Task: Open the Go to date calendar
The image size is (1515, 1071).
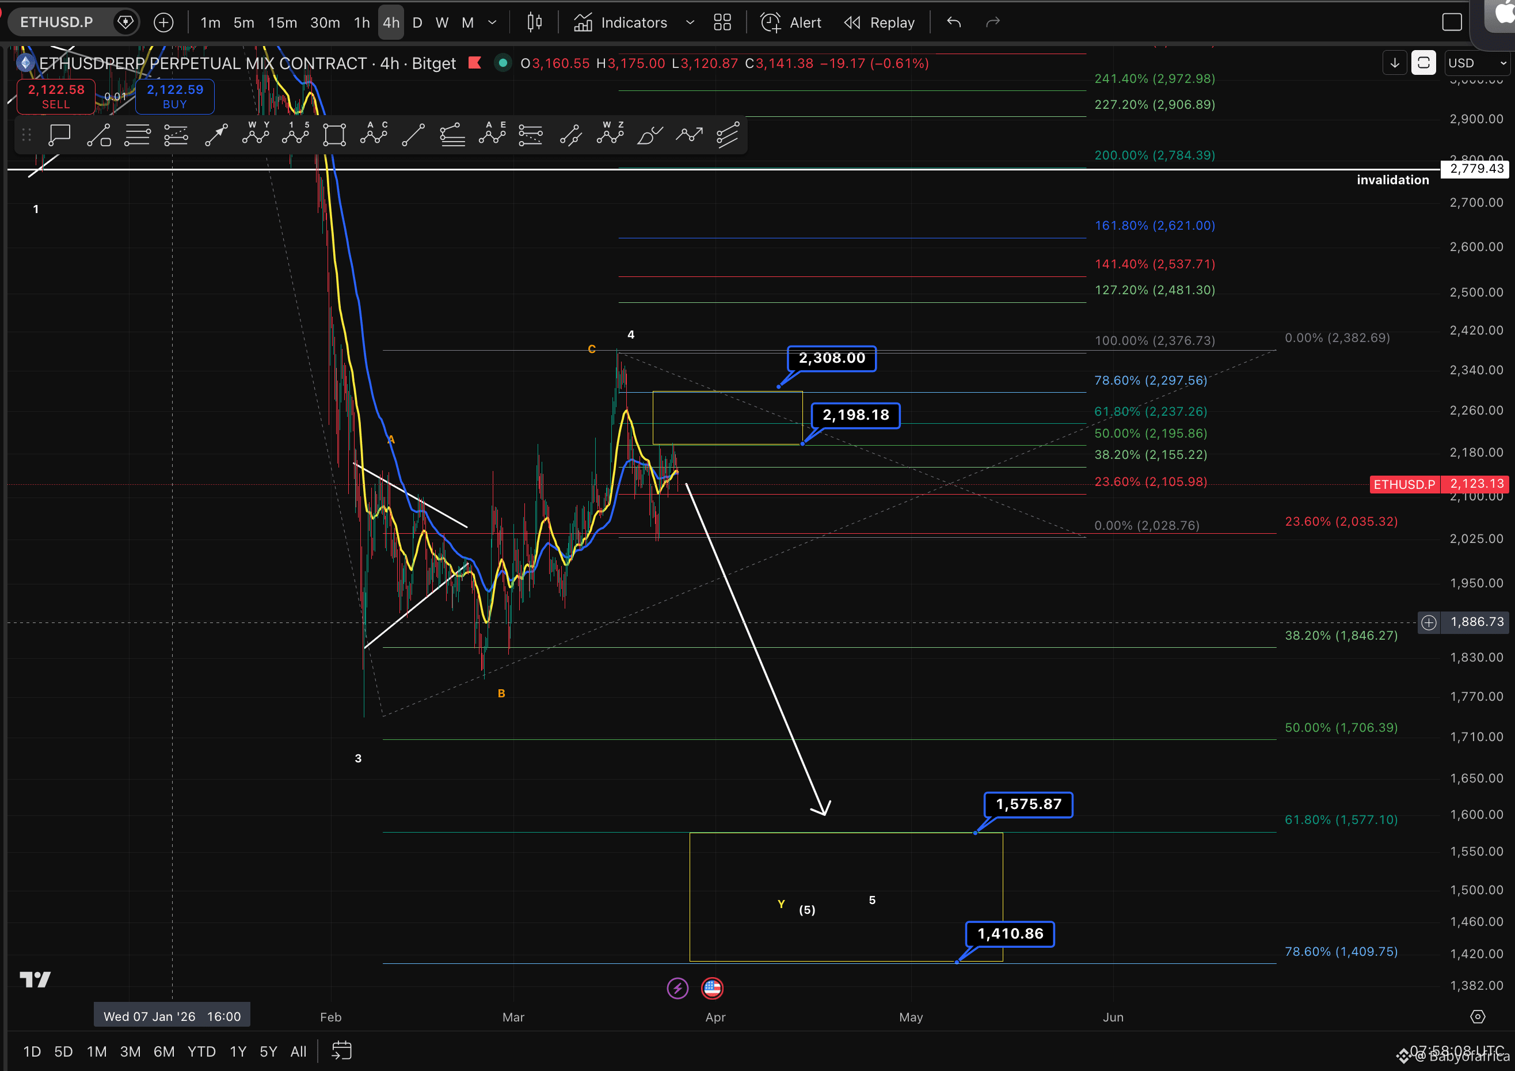Action: point(341,1050)
